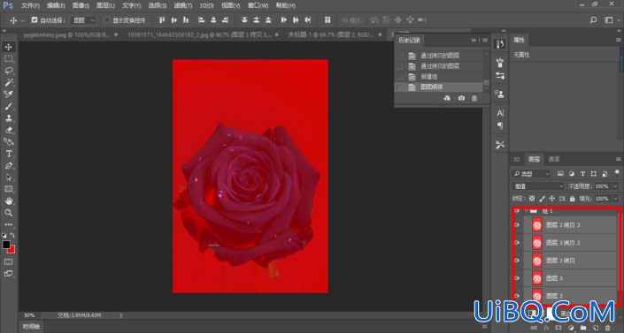Select the Clone Stamp tool
This screenshot has height=333, width=624.
pyautogui.click(x=8, y=118)
